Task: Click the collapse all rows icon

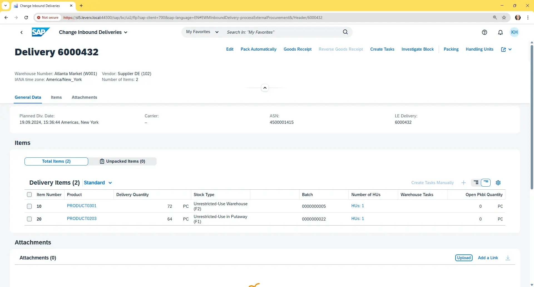Action: point(486,183)
